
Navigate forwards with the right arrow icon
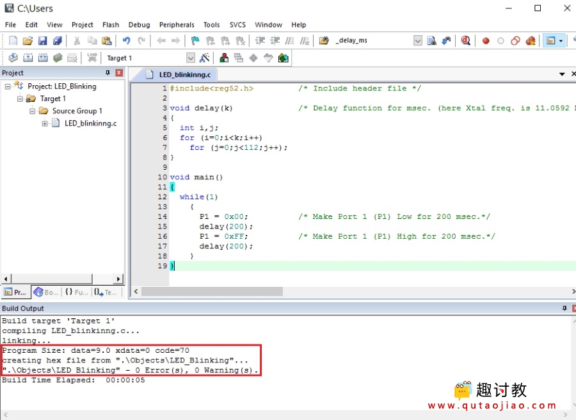coord(175,40)
